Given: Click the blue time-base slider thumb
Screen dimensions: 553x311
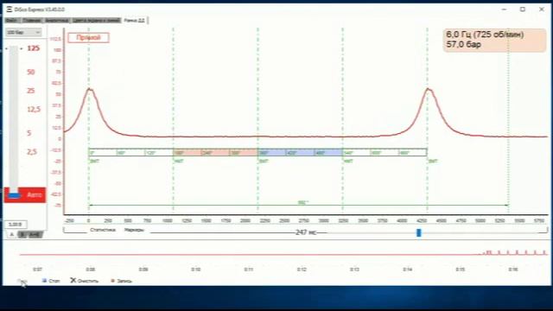Looking at the screenshot, I should [418, 232].
